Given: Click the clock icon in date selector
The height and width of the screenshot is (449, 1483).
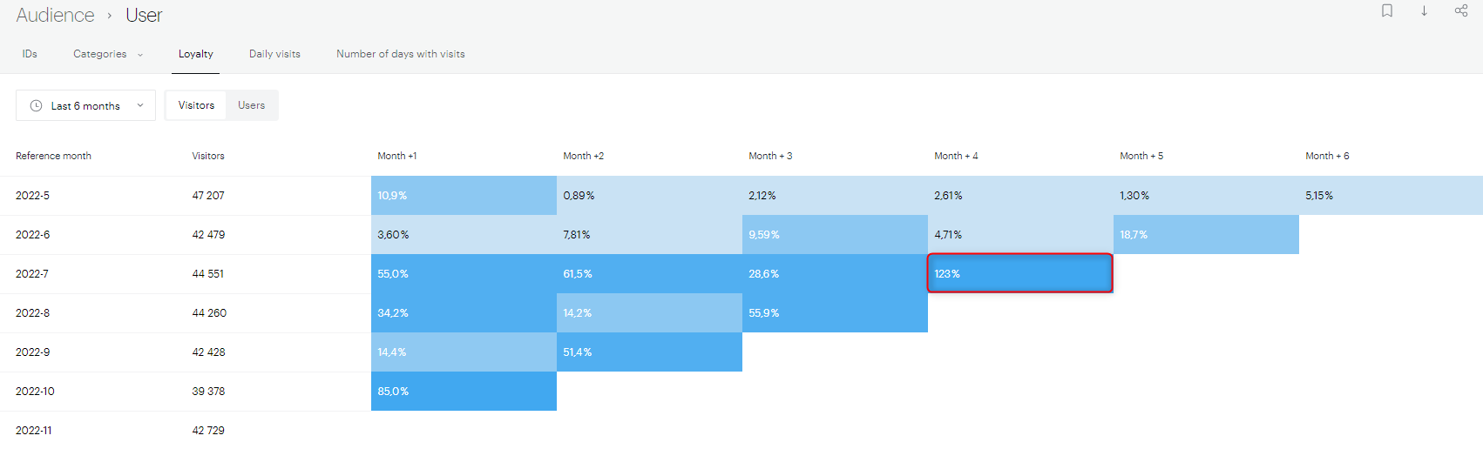Looking at the screenshot, I should [x=36, y=105].
